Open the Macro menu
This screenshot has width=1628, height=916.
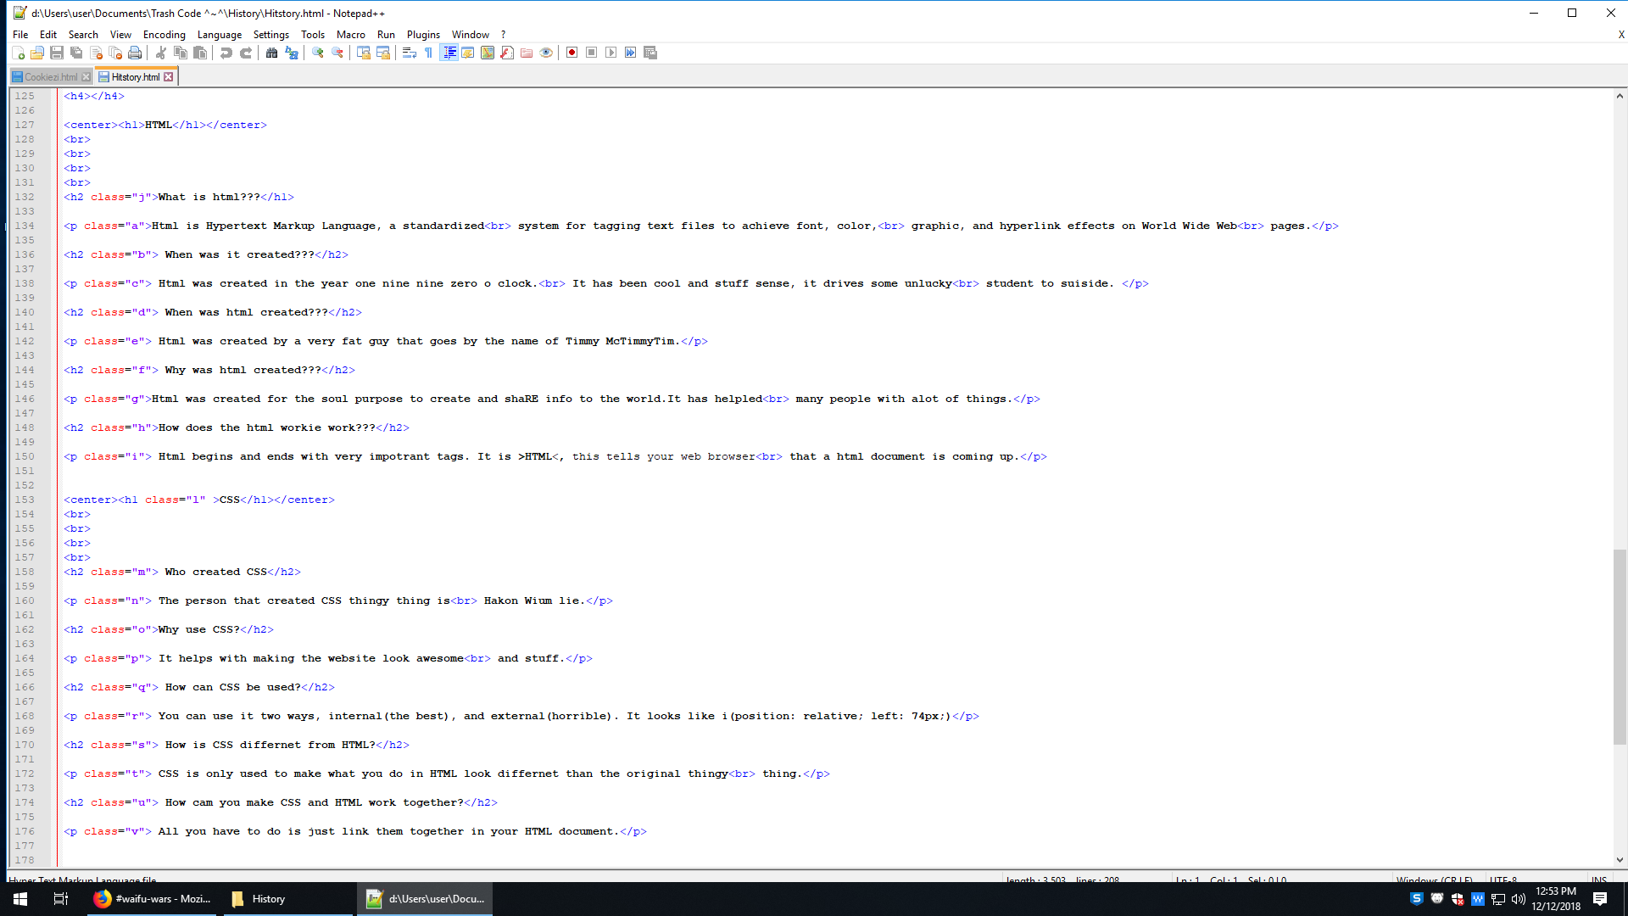pos(350,35)
